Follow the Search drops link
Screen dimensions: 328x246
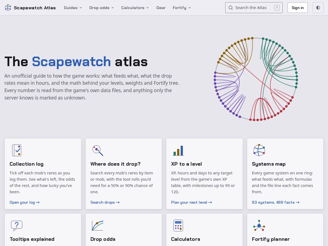[105, 202]
